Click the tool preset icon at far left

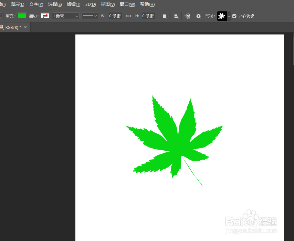click(x=1, y=16)
